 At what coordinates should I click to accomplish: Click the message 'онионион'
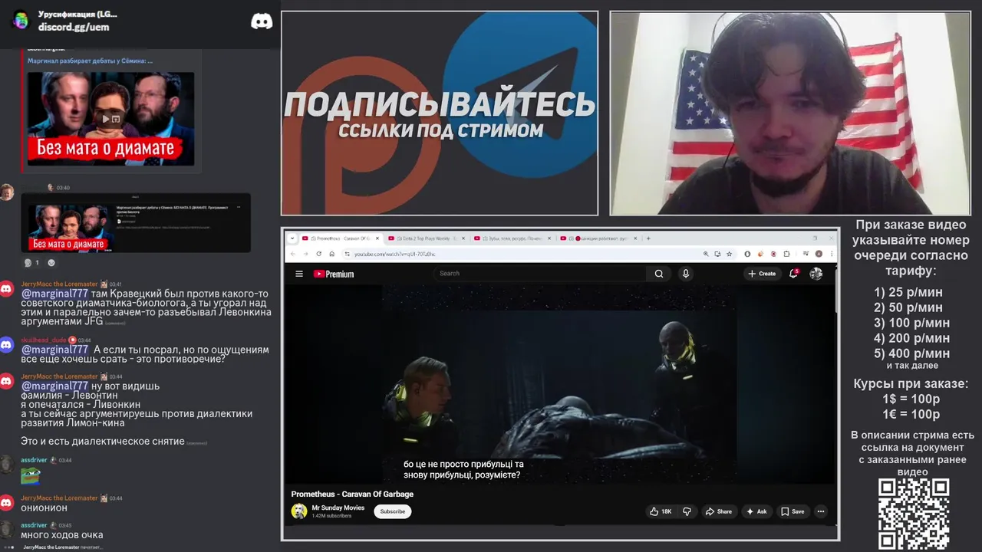pyautogui.click(x=44, y=508)
